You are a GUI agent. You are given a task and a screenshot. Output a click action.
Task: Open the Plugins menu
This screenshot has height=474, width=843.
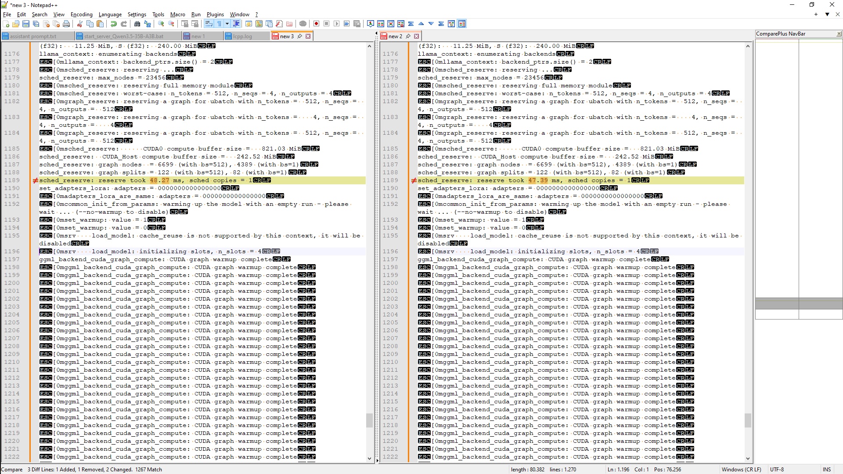[215, 14]
